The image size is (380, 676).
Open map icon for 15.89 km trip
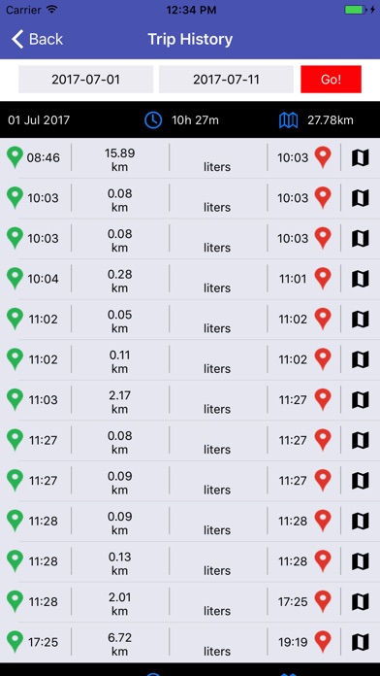361,157
